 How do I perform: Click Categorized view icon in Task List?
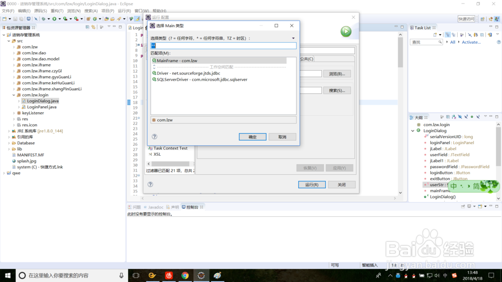(x=448, y=35)
